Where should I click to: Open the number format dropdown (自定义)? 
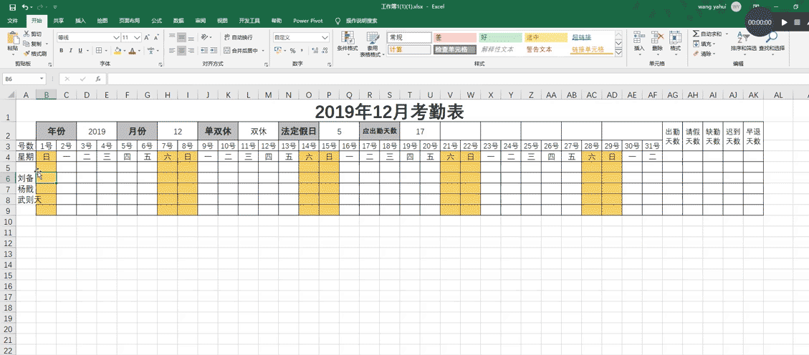(325, 38)
